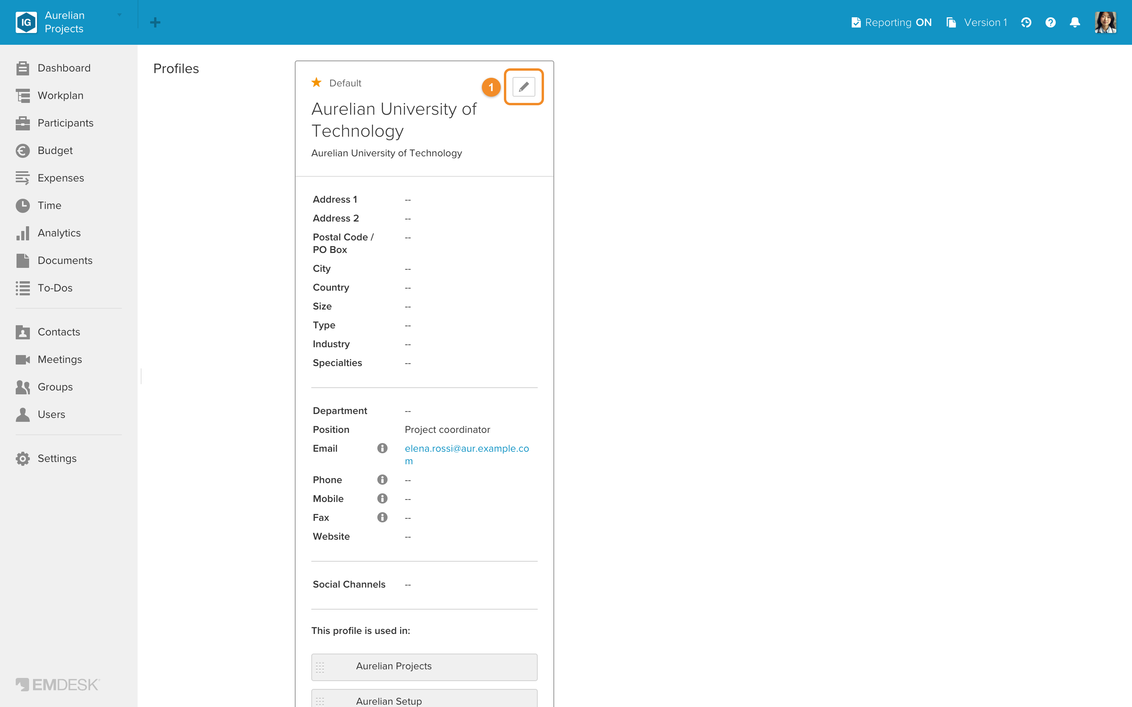Click the Documents file icon
The width and height of the screenshot is (1132, 707).
(x=22, y=260)
